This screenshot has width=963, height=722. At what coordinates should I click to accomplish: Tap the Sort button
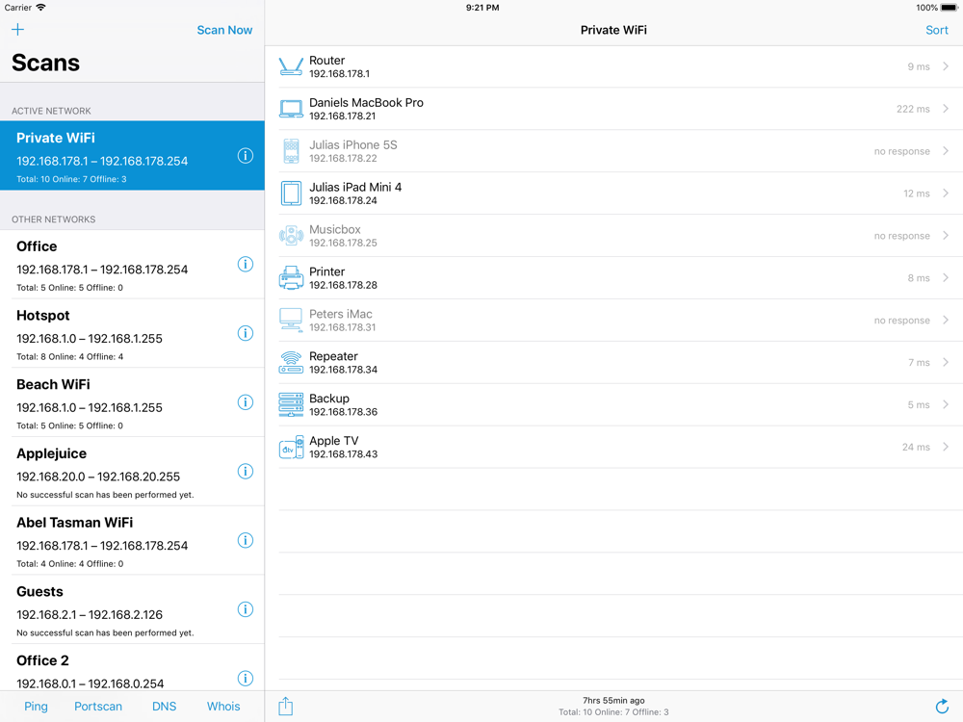(937, 30)
